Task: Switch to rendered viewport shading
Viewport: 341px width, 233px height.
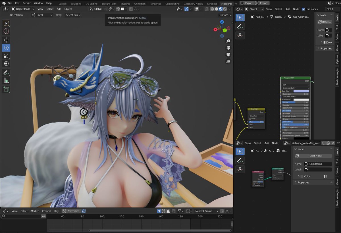Action: [224, 9]
